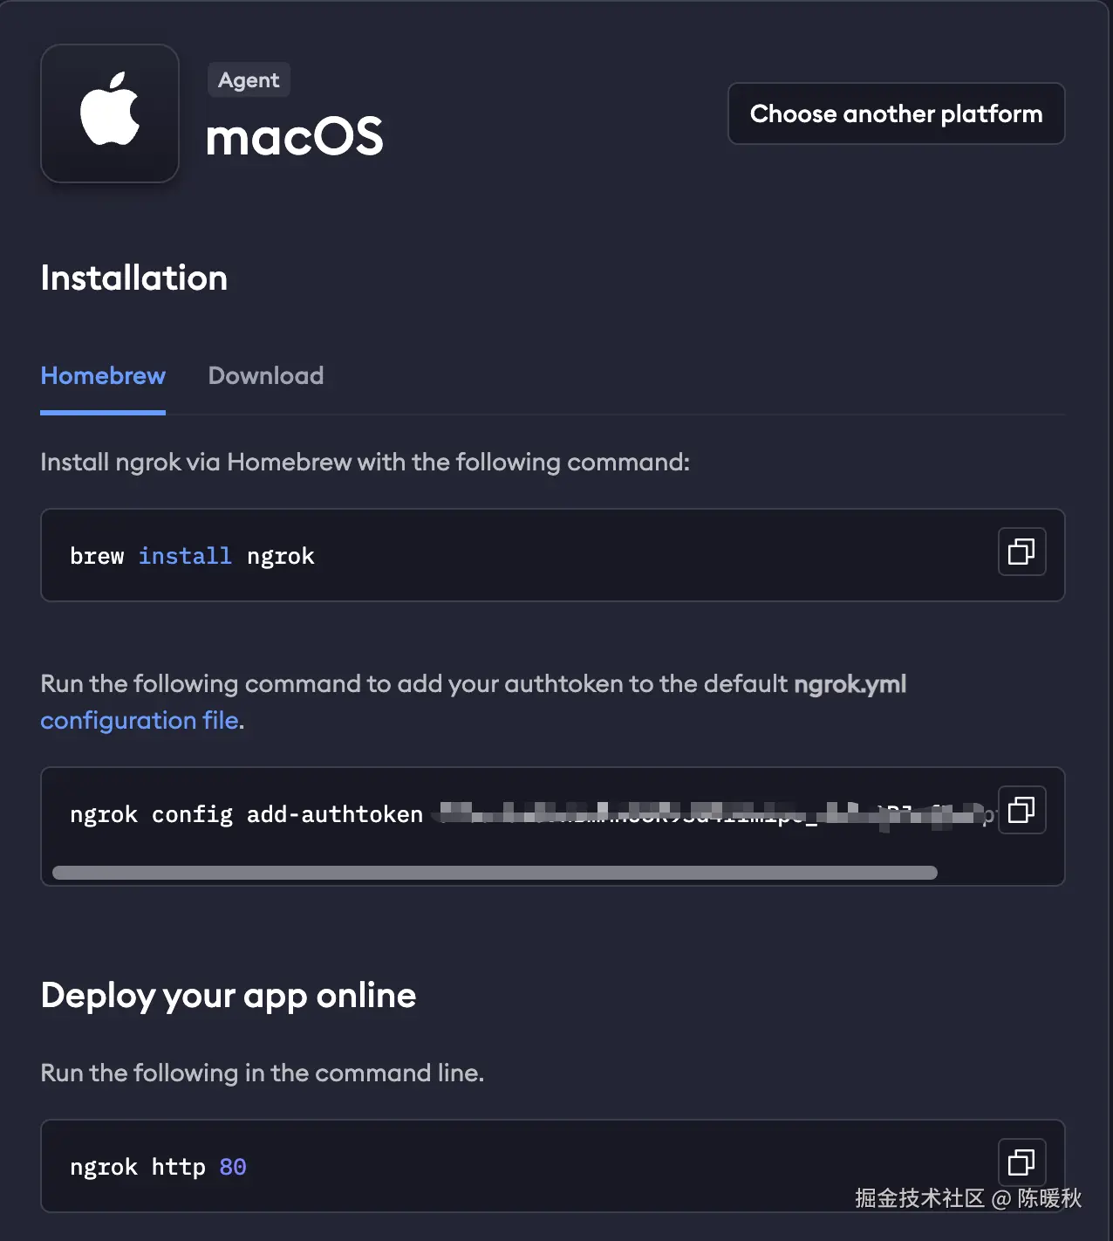Viewport: 1113px width, 1241px height.
Task: Copy the brew install ngrok command
Action: point(1021,552)
